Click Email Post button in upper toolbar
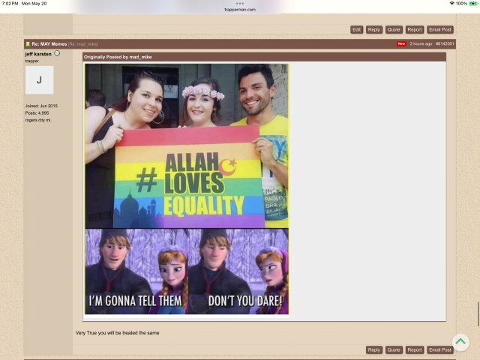 click(x=440, y=30)
